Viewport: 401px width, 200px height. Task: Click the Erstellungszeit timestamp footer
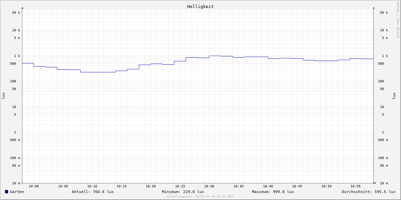click(x=200, y=197)
